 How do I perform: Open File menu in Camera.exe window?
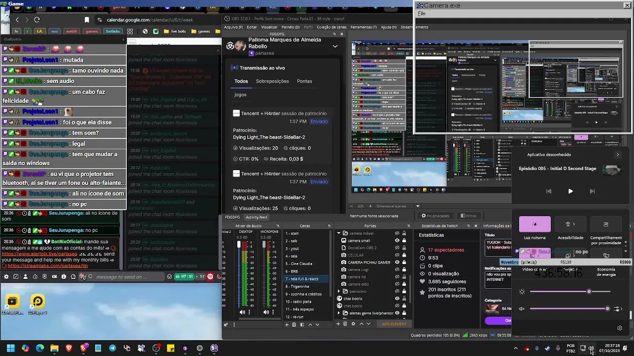pos(422,13)
